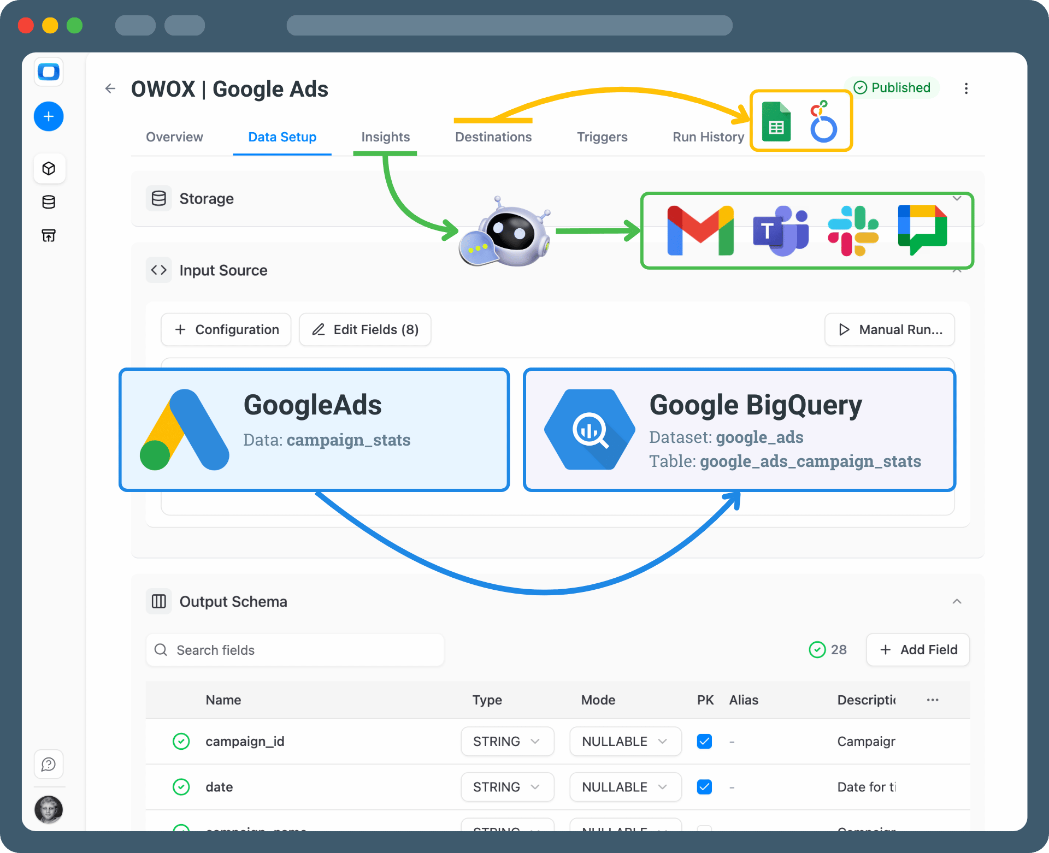The width and height of the screenshot is (1049, 853).
Task: Switch to the Triggers tab
Action: coord(602,137)
